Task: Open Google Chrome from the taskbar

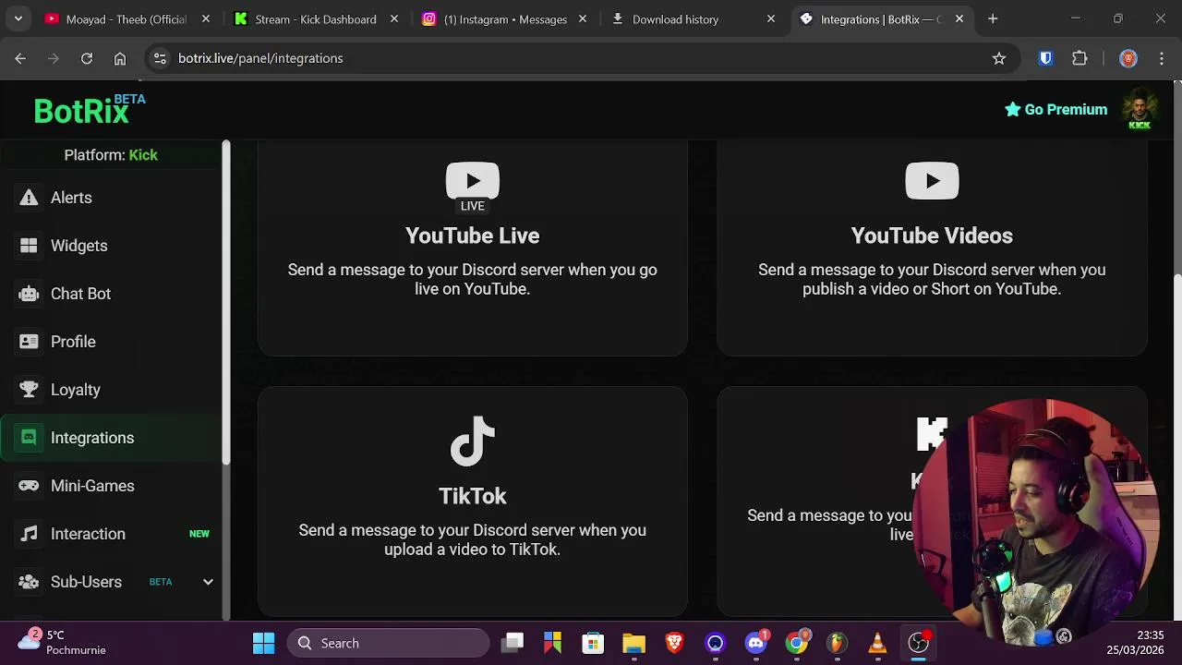Action: [797, 643]
